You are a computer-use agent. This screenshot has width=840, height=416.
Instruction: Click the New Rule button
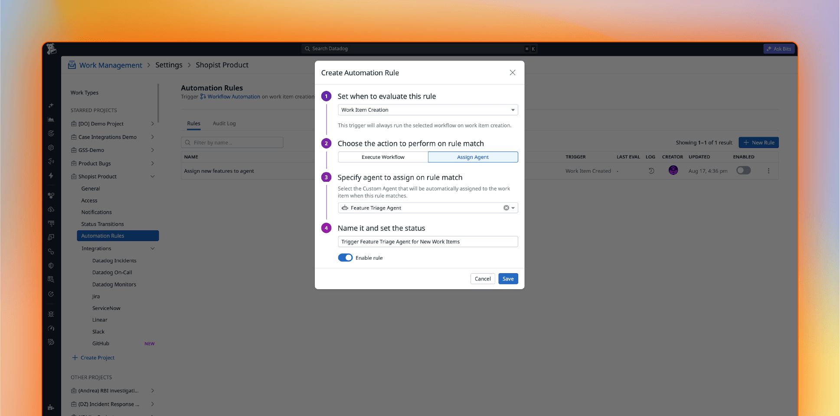(x=758, y=142)
